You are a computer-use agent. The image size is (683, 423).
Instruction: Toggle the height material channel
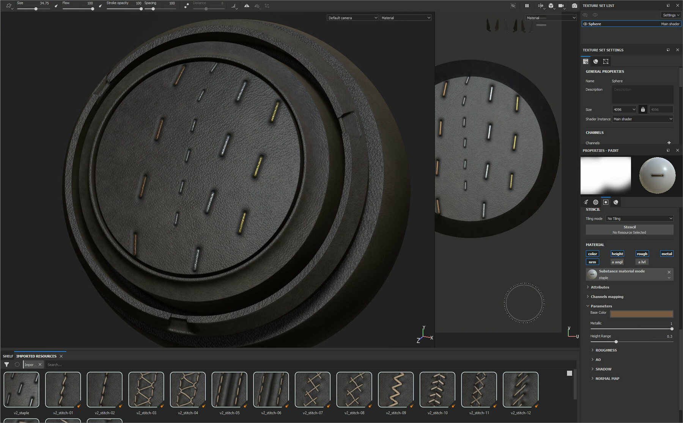point(617,254)
